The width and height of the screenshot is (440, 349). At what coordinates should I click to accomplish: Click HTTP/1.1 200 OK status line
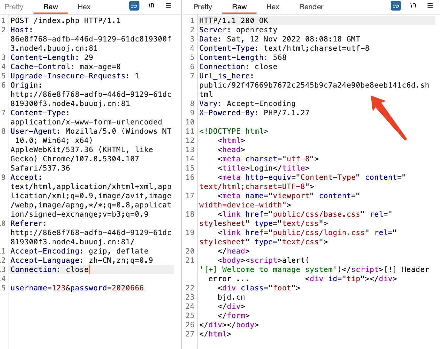(x=234, y=20)
